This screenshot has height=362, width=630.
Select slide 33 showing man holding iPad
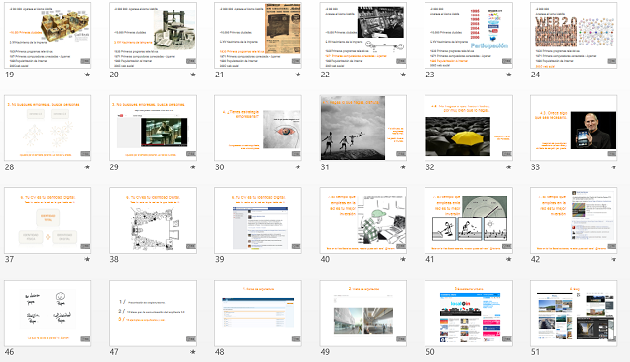pyautogui.click(x=574, y=128)
